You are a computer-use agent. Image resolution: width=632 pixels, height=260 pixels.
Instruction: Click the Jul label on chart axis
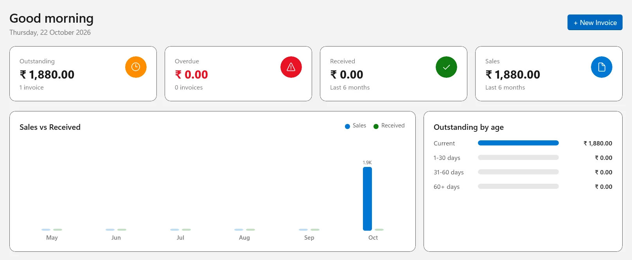180,238
